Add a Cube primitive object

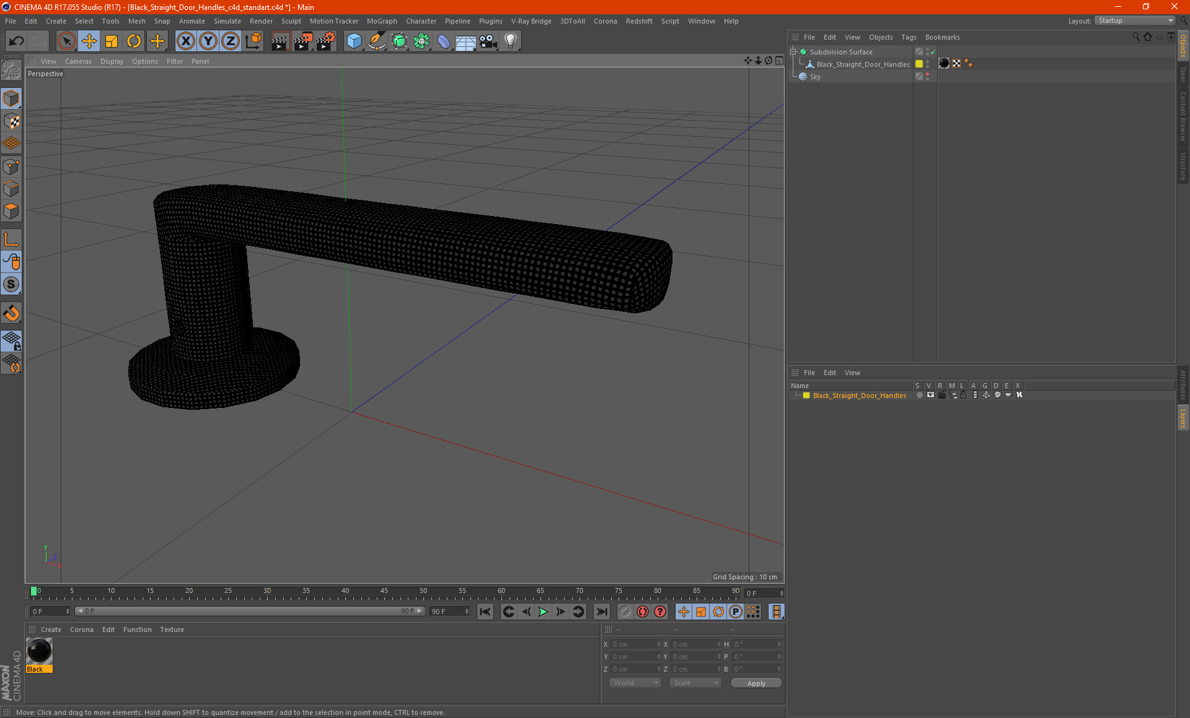tap(354, 41)
